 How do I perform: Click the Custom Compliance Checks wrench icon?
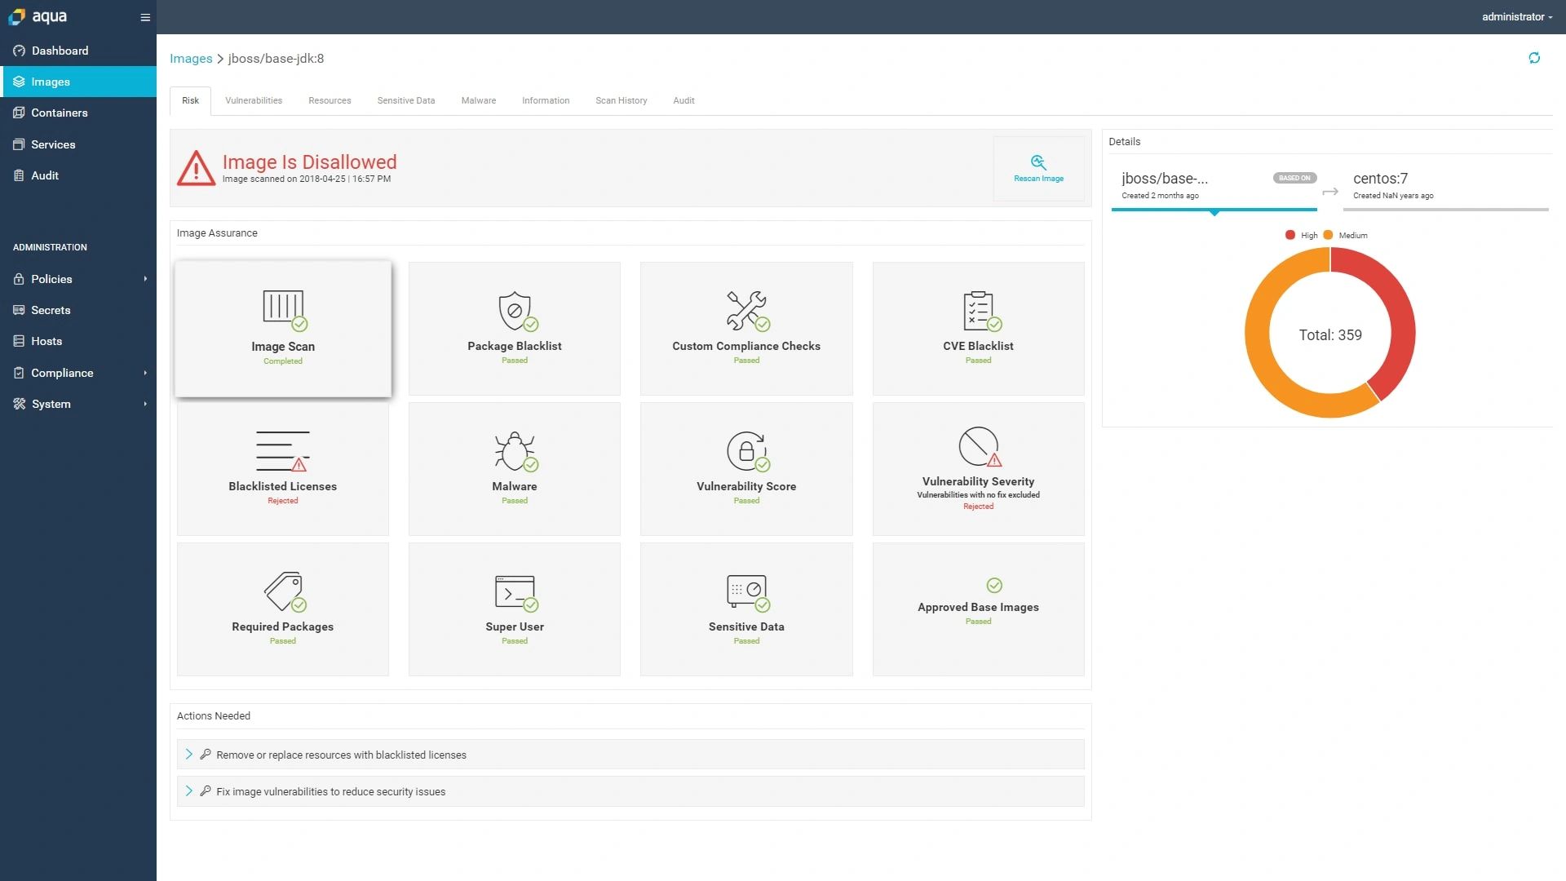pos(746,310)
